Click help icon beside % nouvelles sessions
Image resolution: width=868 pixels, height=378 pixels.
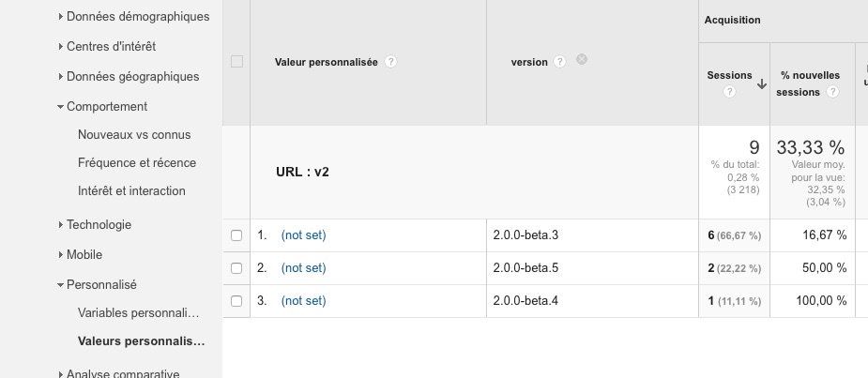[830, 92]
